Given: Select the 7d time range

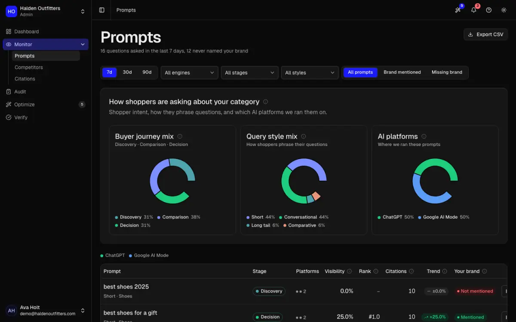Looking at the screenshot, I should (x=109, y=72).
